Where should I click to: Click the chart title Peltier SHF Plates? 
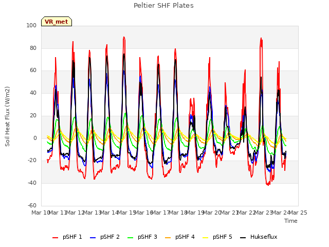163,6
